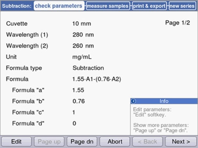This screenshot has width=198, height=148.
Task: Click the Page dn softkey
Action: pos(82,141)
